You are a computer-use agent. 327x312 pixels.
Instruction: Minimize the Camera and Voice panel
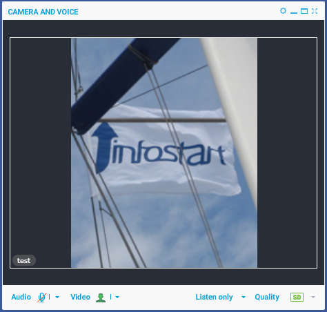click(x=294, y=12)
